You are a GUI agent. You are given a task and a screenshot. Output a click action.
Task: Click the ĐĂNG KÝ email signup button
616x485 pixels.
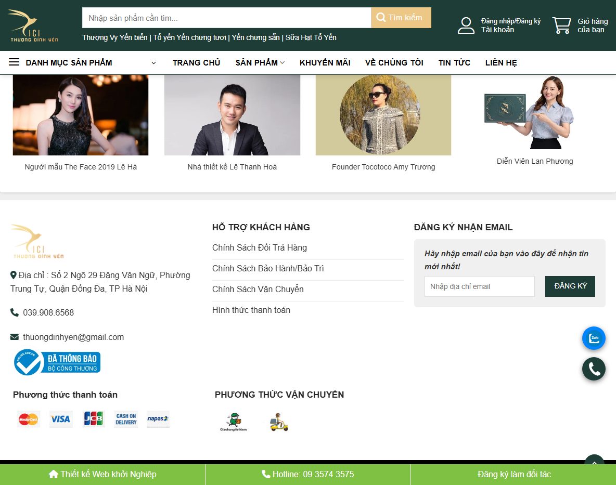pos(570,286)
